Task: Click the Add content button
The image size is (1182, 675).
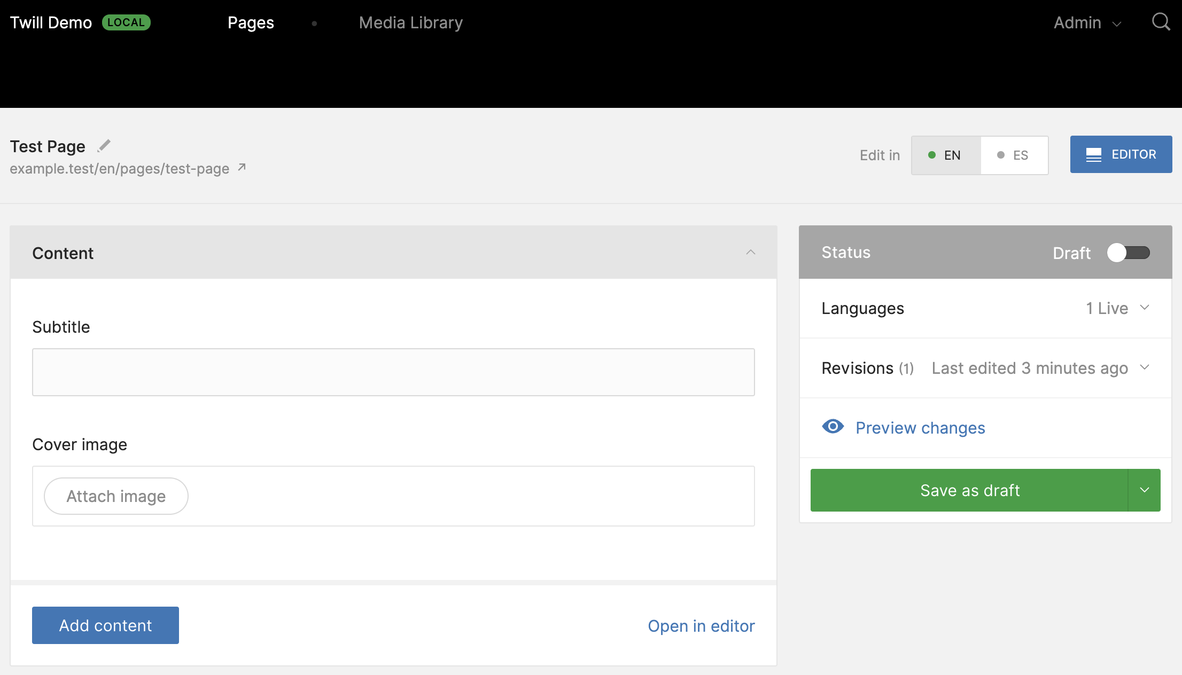Action: pos(106,625)
